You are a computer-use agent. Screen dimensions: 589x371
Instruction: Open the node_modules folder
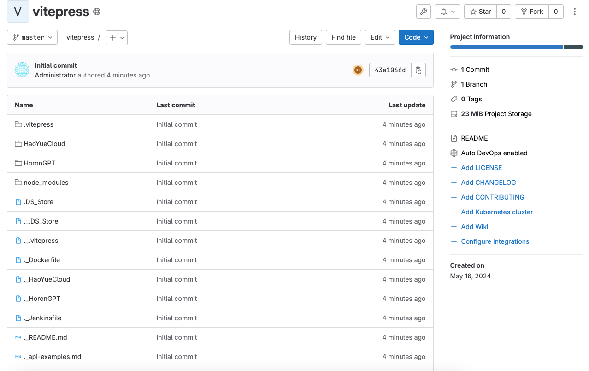pos(46,183)
